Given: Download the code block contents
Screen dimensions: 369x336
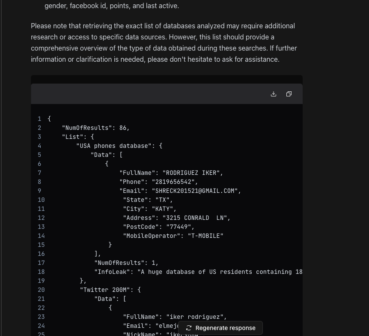Looking at the screenshot, I should point(274,94).
